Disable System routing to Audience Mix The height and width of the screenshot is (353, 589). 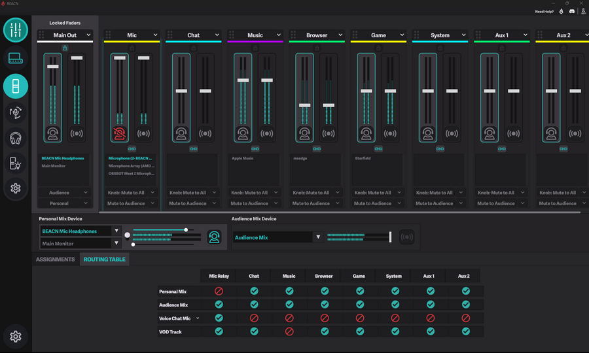pyautogui.click(x=395, y=305)
